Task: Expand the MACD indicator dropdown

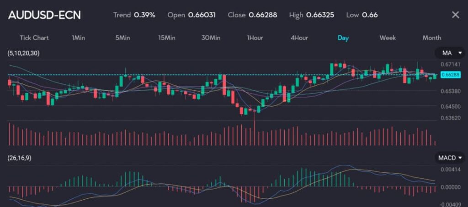Action: point(450,158)
